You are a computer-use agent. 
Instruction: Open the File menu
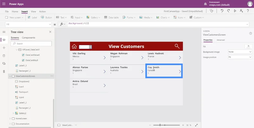(x=7, y=11)
